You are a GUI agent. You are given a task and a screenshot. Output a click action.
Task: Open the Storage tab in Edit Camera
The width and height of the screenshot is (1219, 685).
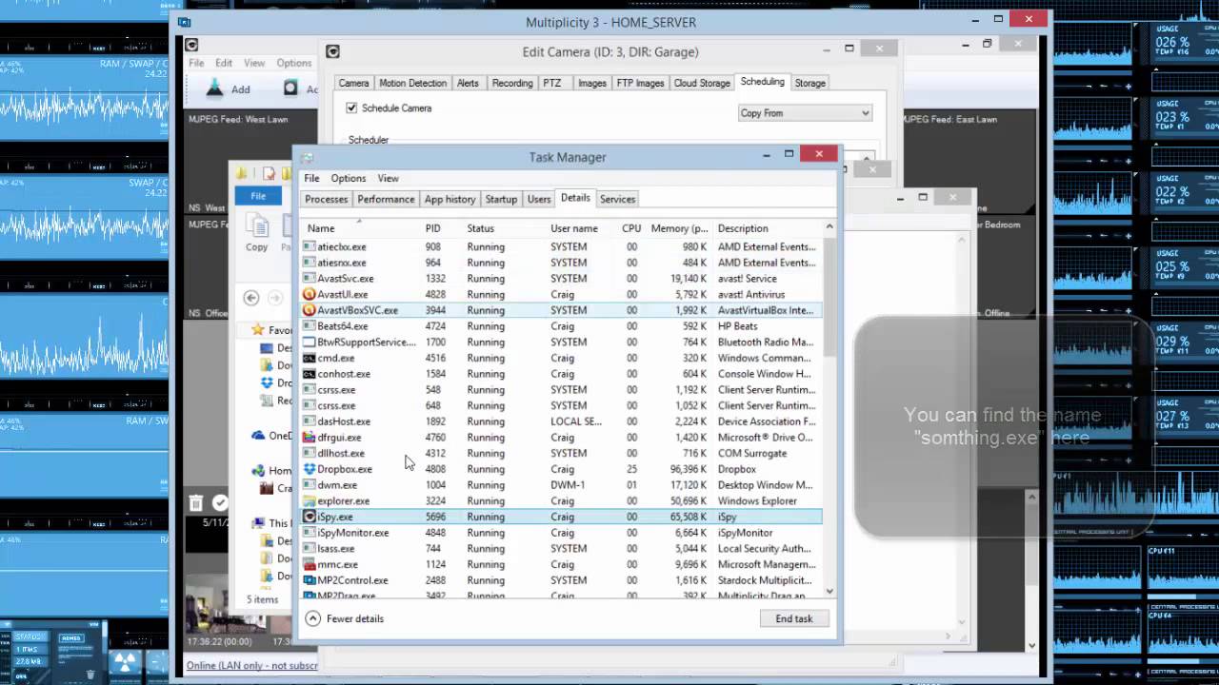click(810, 83)
